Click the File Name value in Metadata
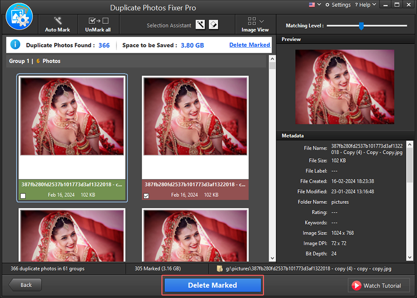This screenshot has width=417, height=298. tap(367, 149)
